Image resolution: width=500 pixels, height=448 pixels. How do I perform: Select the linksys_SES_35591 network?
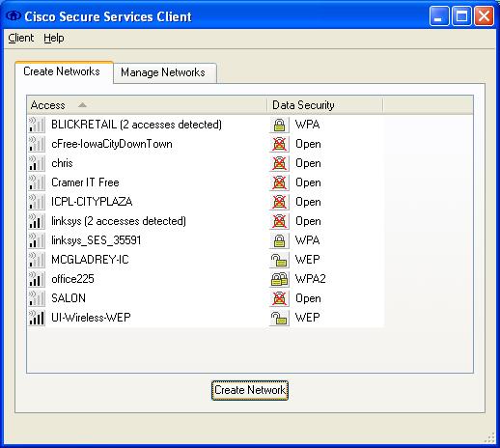[x=97, y=240]
